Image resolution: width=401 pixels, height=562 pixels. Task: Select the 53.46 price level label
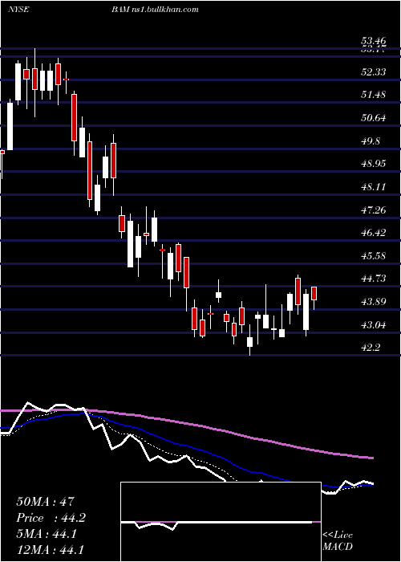click(x=374, y=41)
